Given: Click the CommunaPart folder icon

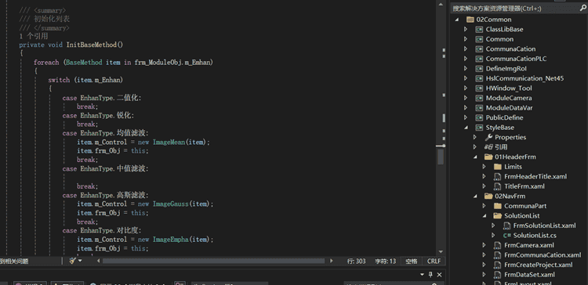Looking at the screenshot, I should pos(498,206).
